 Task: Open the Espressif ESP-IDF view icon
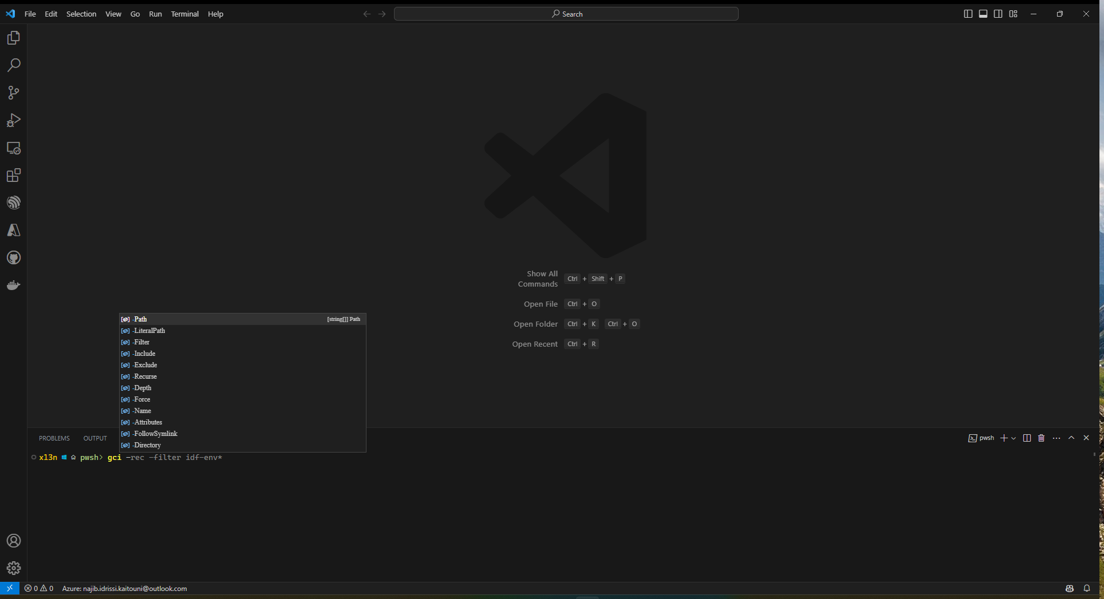coord(14,203)
